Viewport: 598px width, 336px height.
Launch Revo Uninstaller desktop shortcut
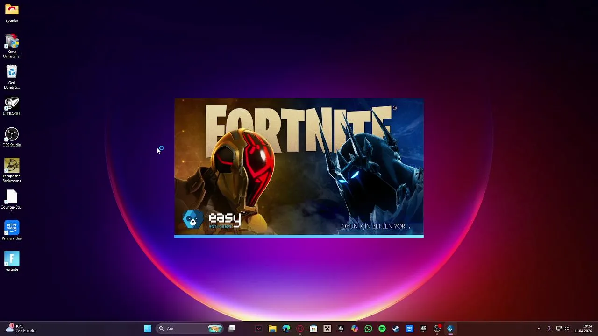pos(12,46)
